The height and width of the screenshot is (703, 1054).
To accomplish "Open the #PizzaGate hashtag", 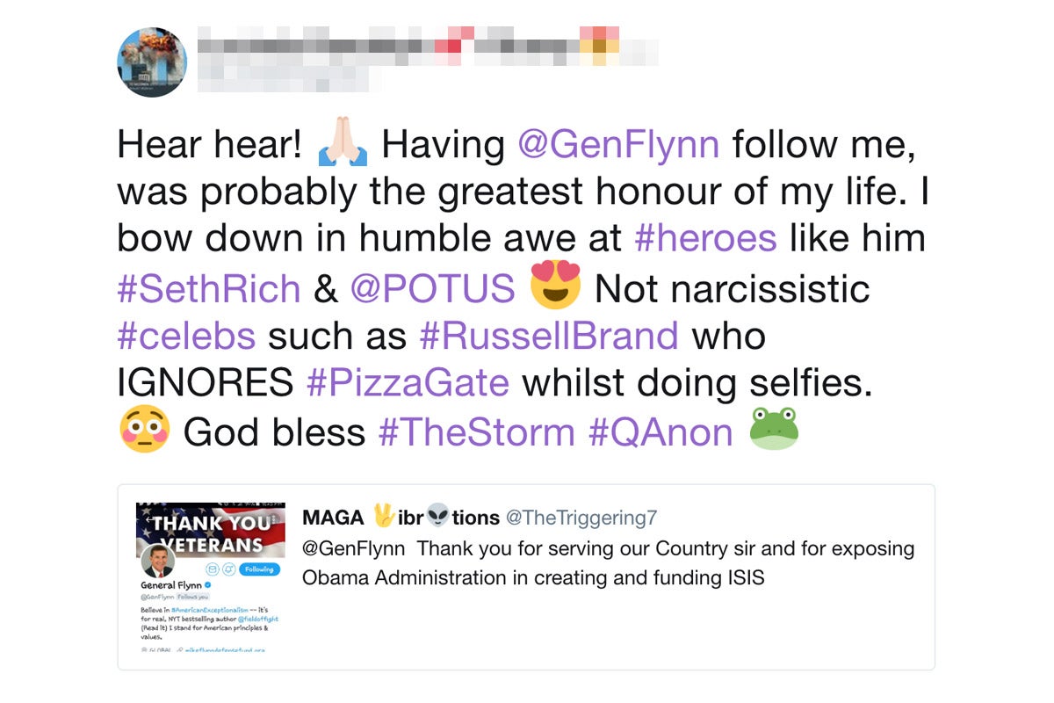I will coord(408,382).
